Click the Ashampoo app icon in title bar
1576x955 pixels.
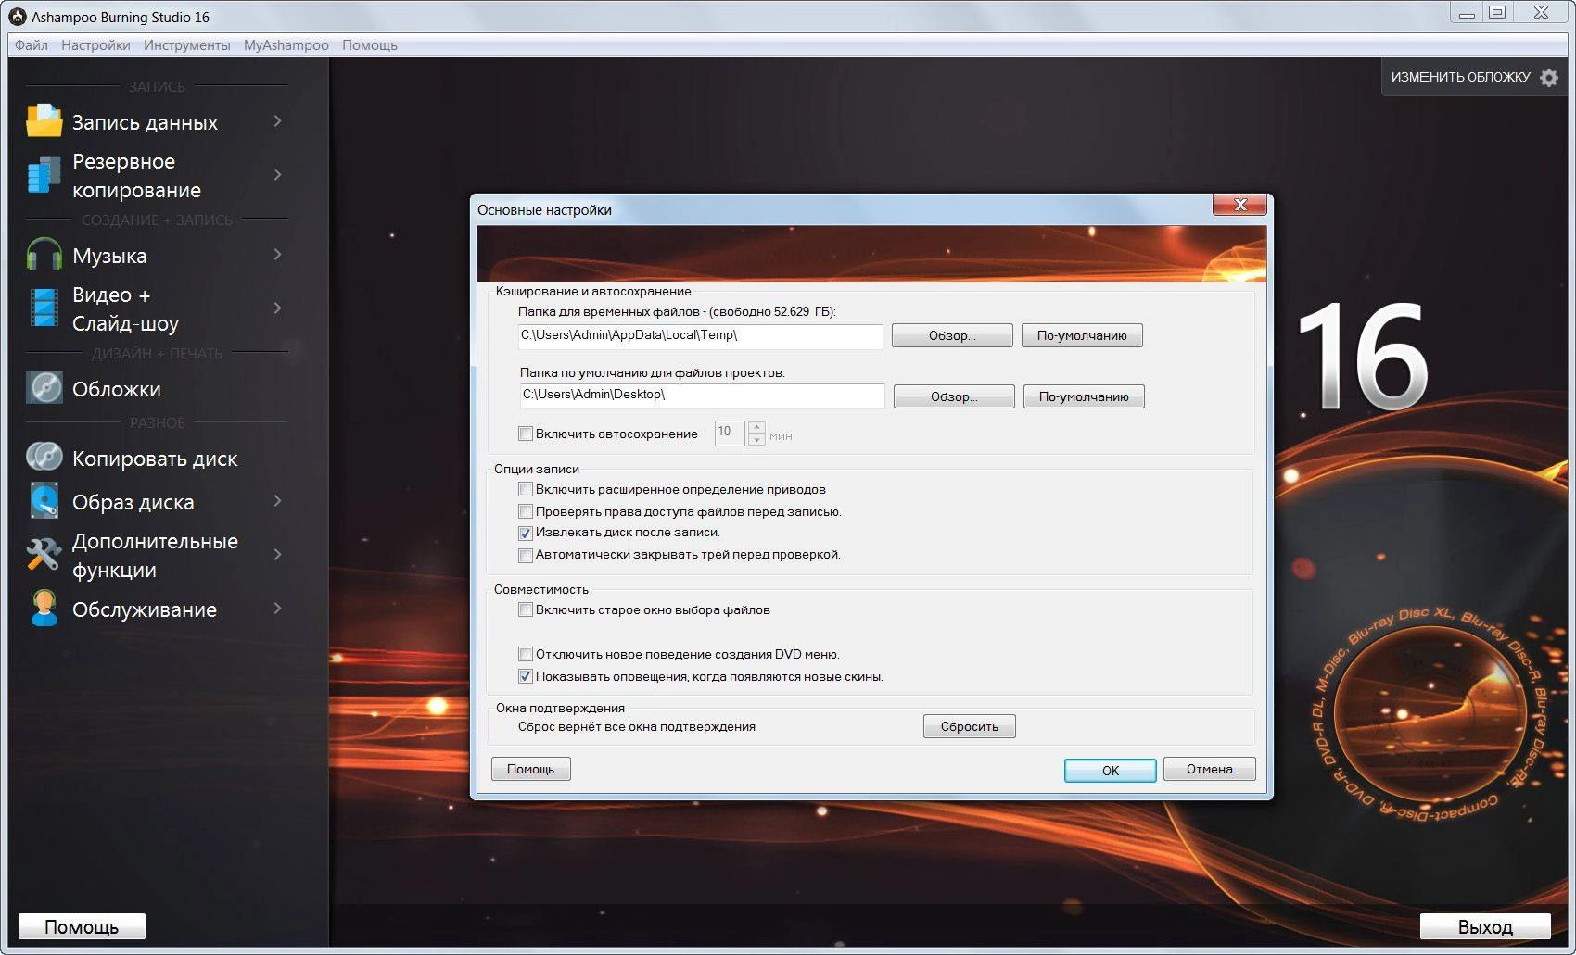pyautogui.click(x=17, y=17)
